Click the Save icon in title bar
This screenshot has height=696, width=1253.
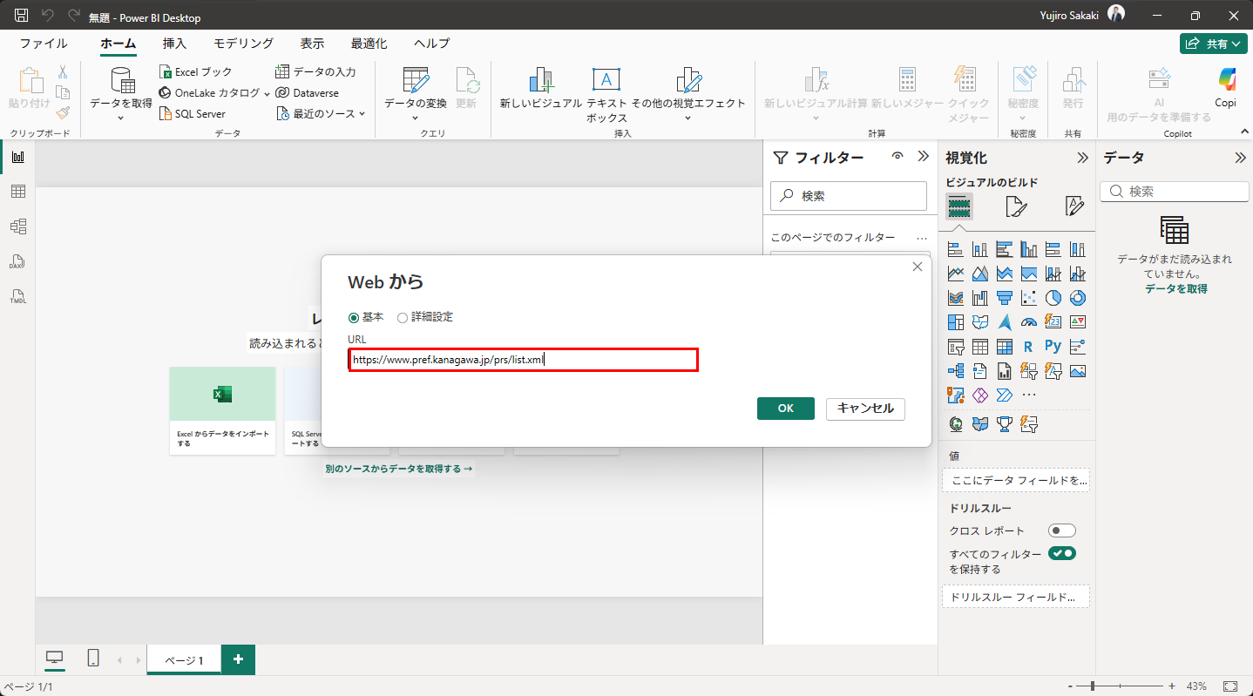tap(22, 16)
